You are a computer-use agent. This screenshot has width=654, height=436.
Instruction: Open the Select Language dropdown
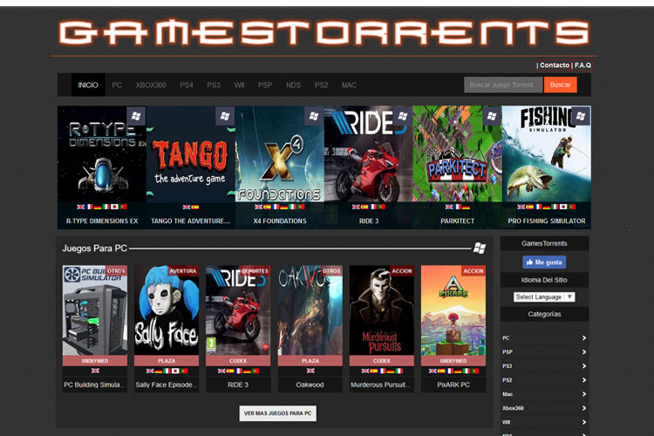click(x=544, y=296)
